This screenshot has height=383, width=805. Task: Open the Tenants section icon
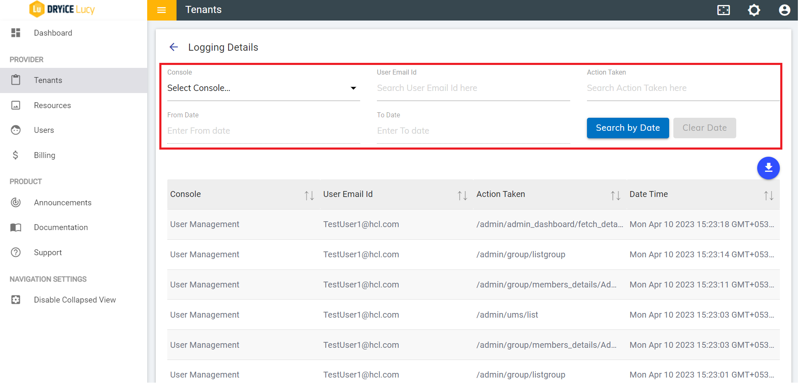[x=16, y=80]
